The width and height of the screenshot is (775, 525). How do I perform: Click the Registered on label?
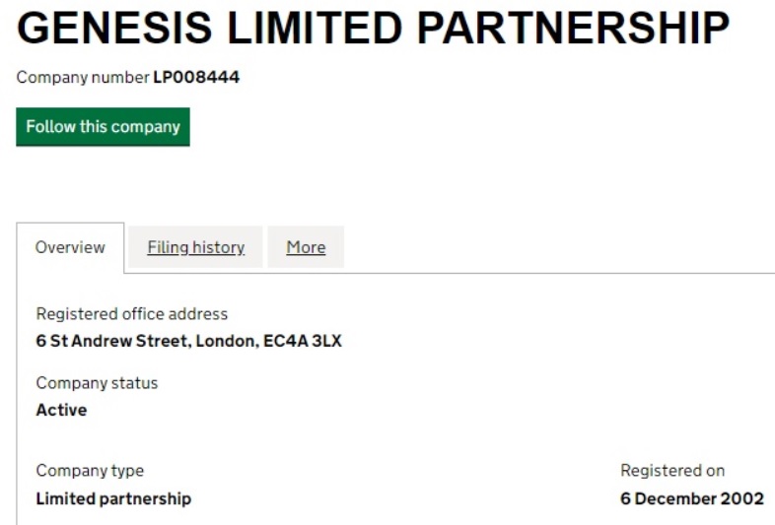click(672, 471)
